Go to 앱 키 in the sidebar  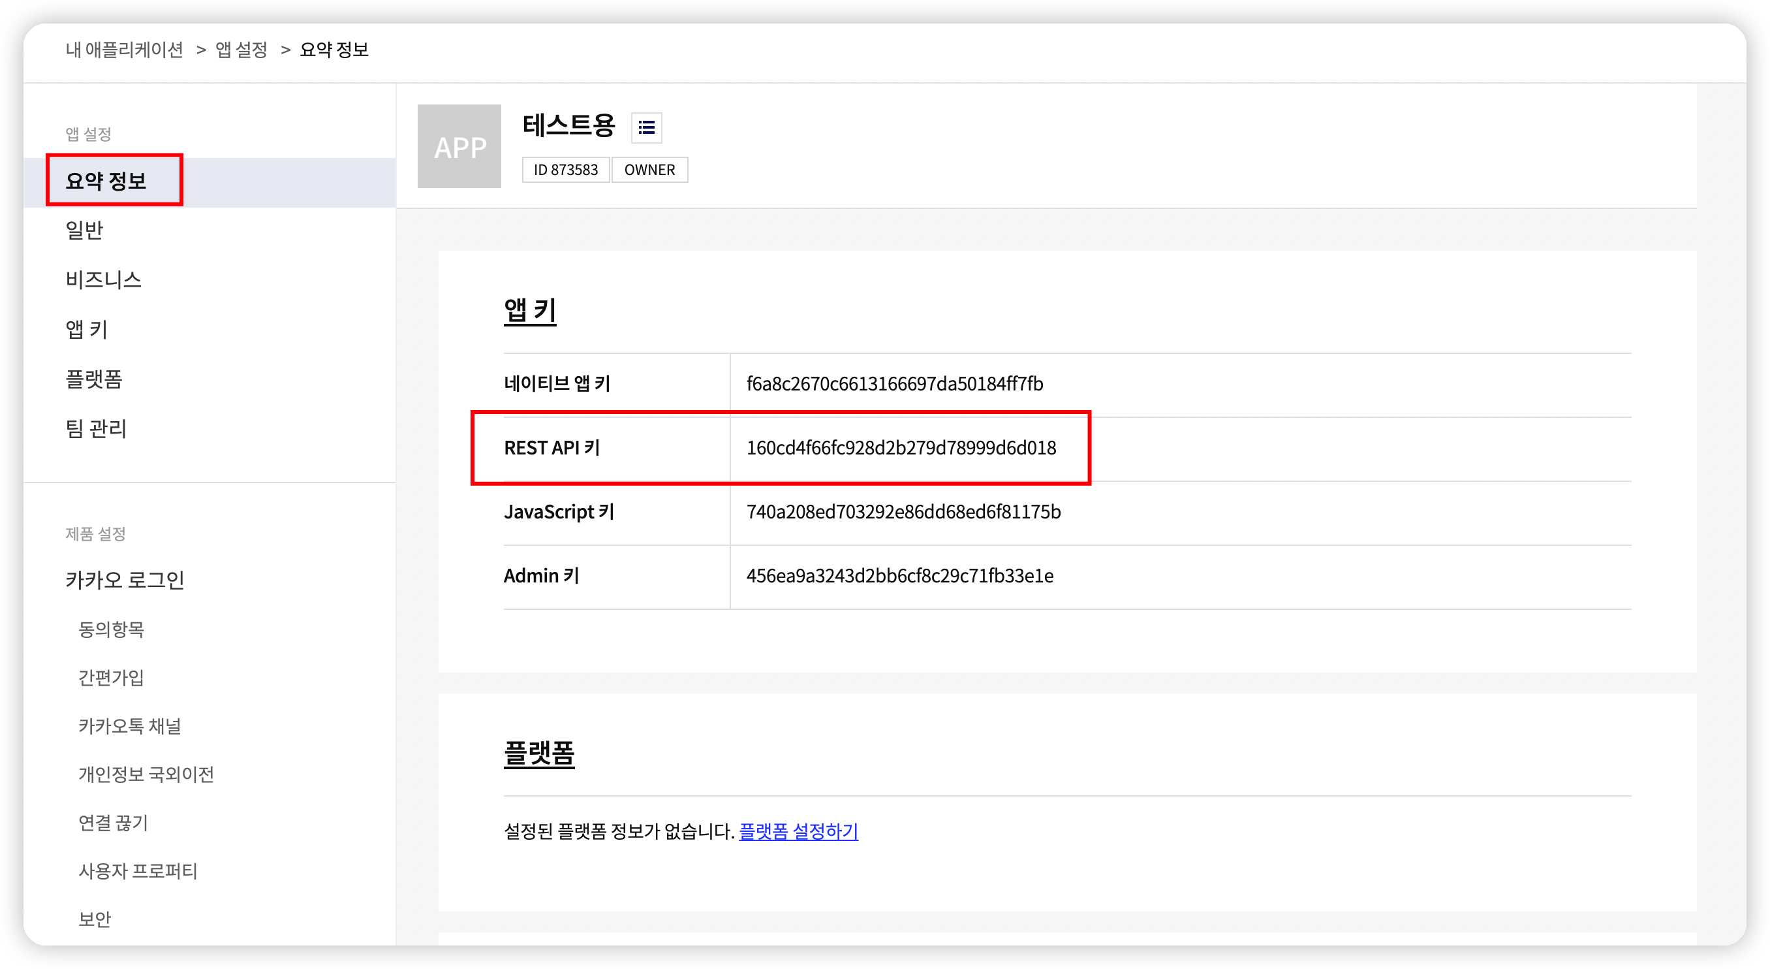click(x=87, y=329)
